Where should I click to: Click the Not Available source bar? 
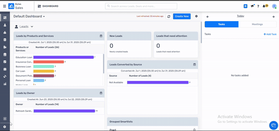[158, 82]
